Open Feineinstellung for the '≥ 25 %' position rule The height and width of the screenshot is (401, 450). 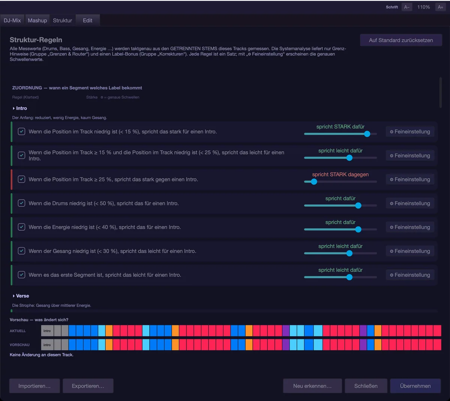tap(410, 180)
